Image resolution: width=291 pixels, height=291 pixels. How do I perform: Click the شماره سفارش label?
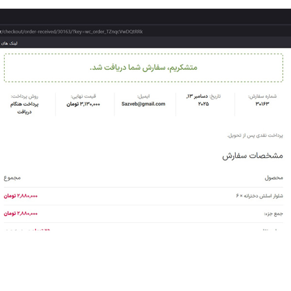[262, 96]
